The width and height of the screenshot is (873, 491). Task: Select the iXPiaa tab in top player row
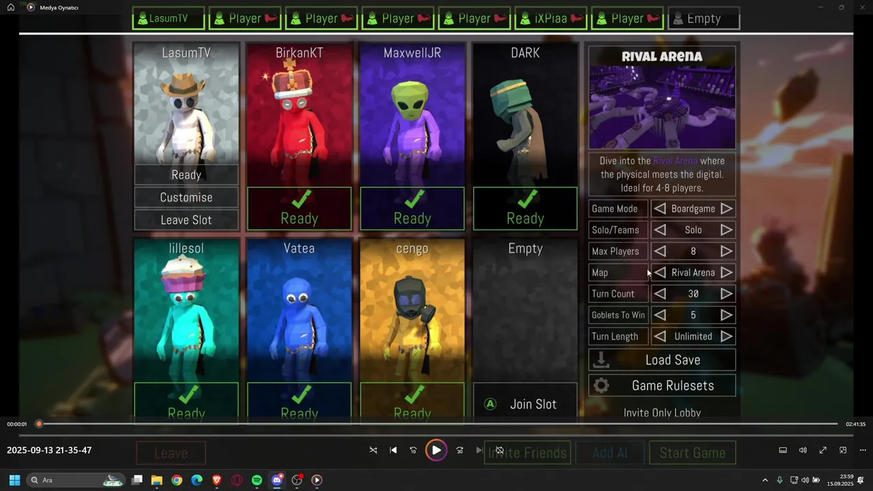click(551, 18)
